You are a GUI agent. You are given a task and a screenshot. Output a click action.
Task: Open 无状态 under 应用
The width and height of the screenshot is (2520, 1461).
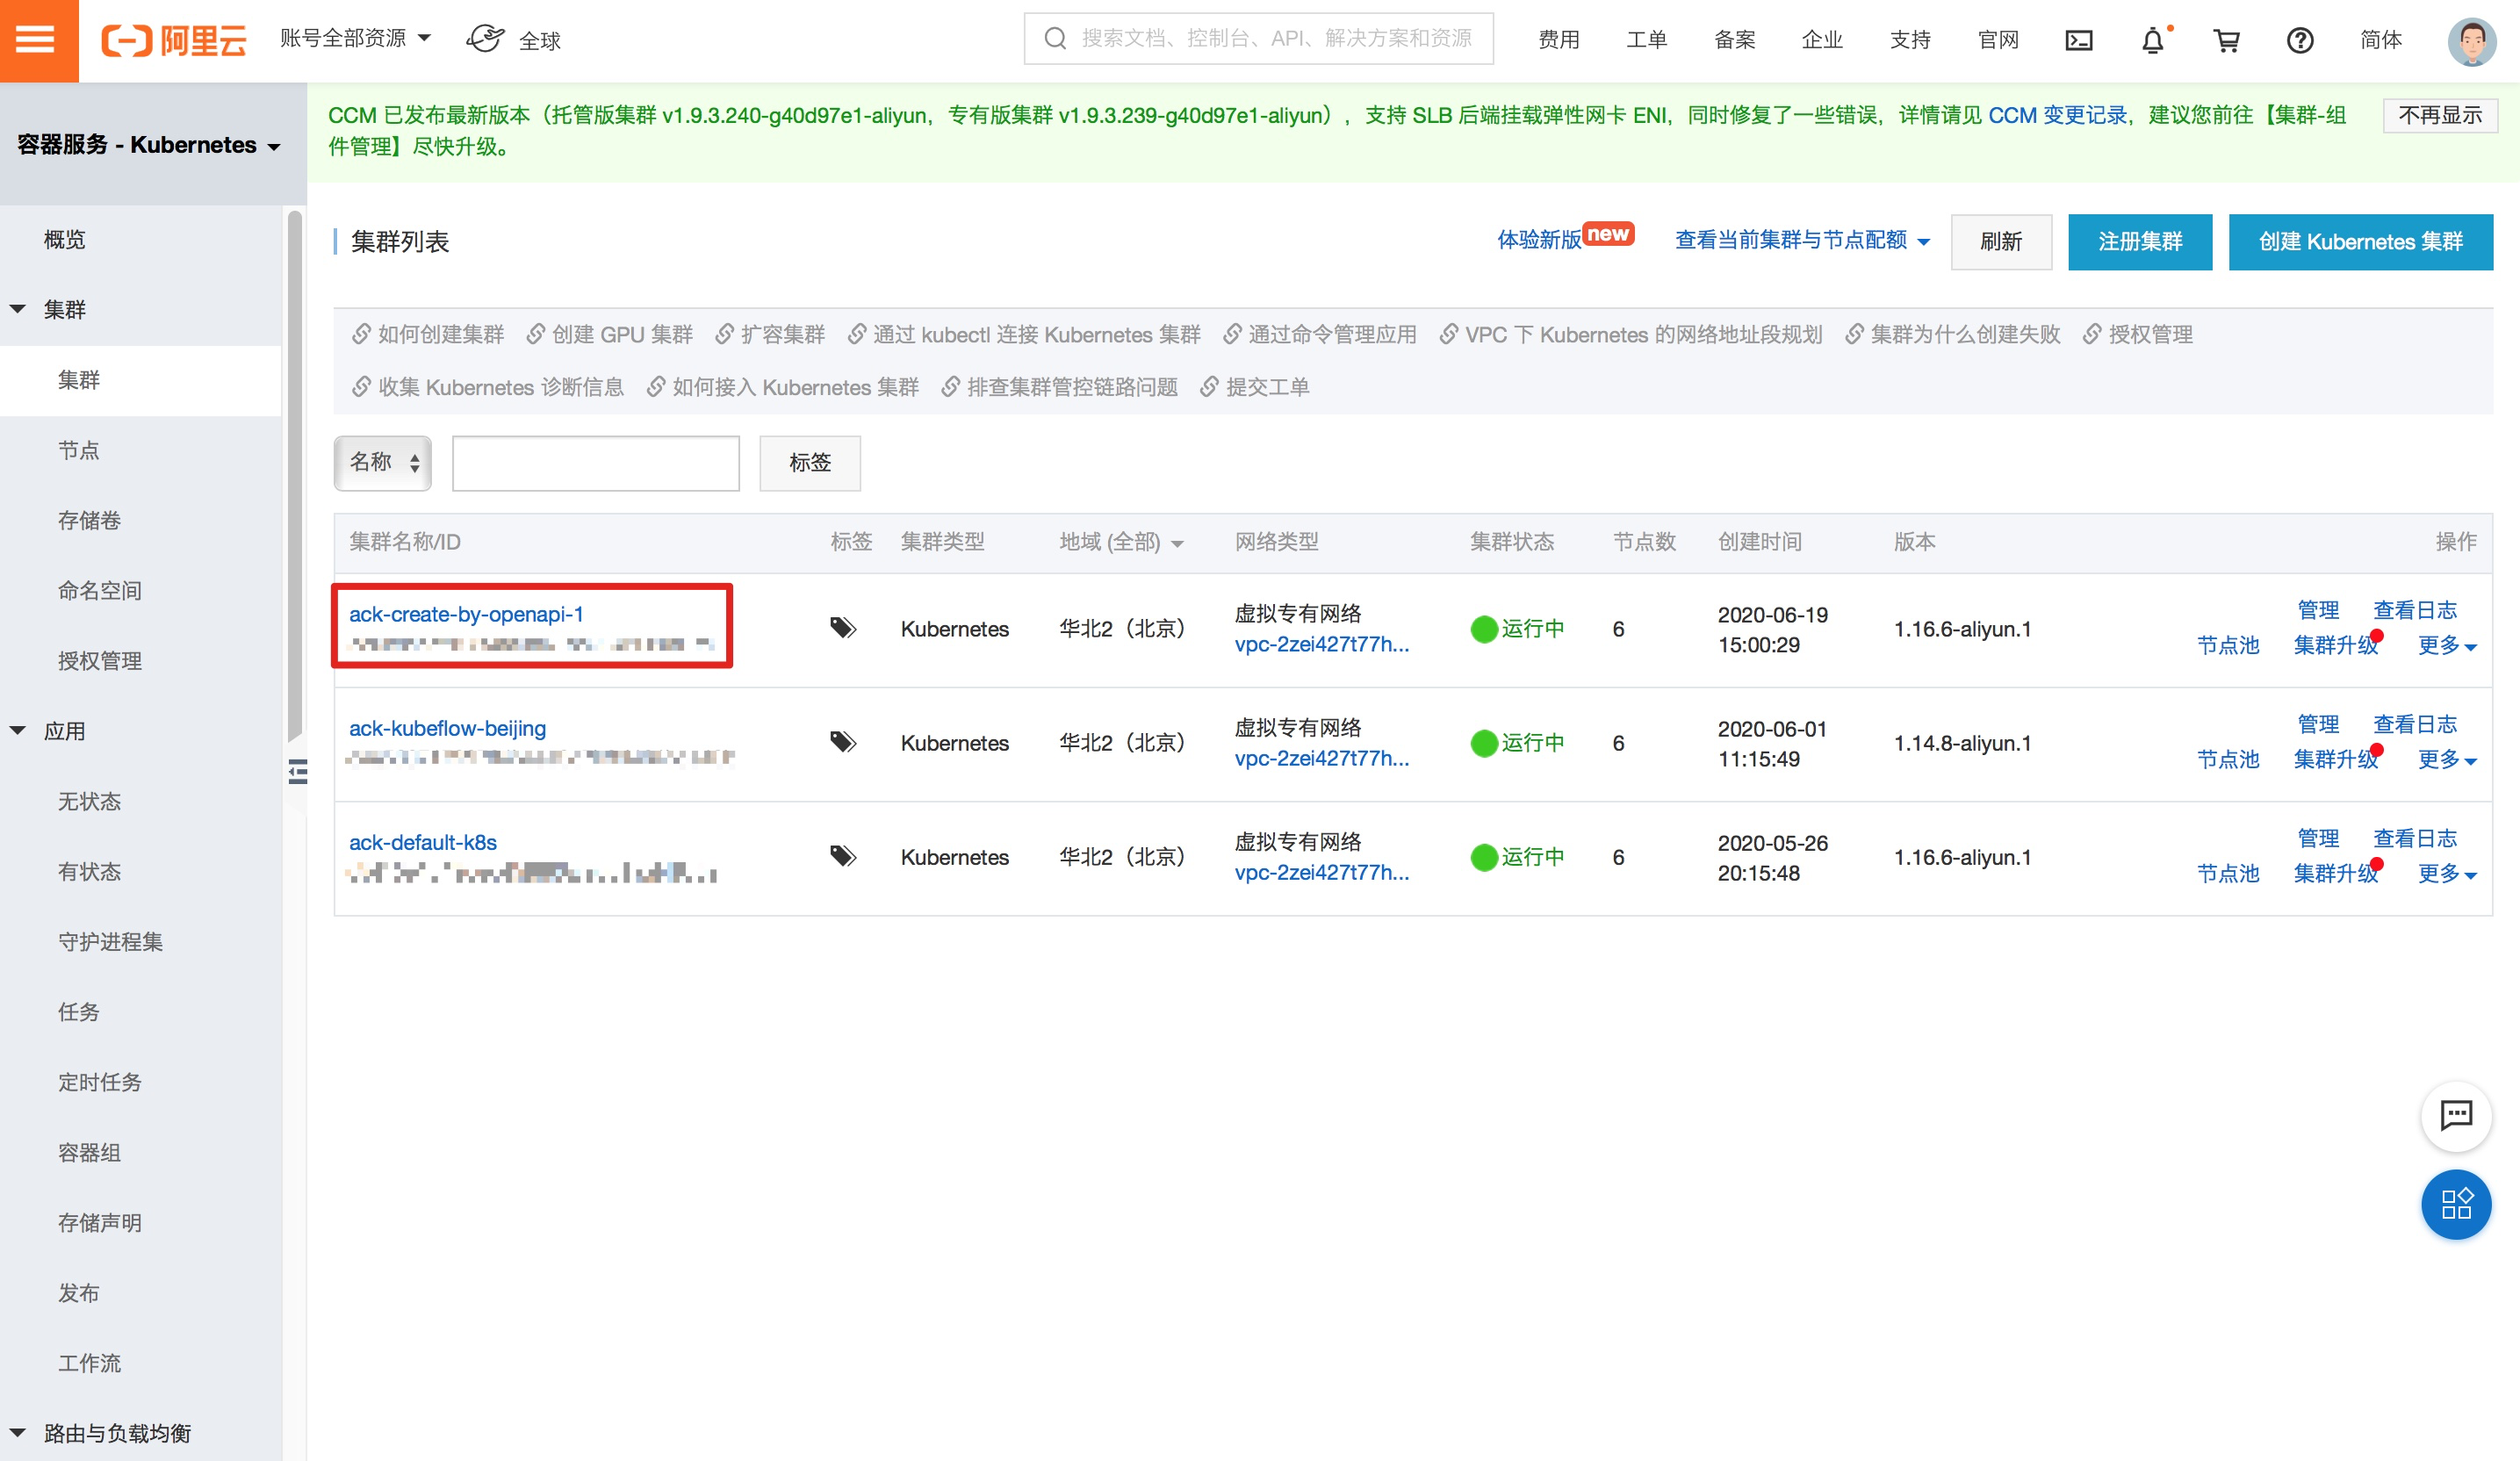point(89,801)
